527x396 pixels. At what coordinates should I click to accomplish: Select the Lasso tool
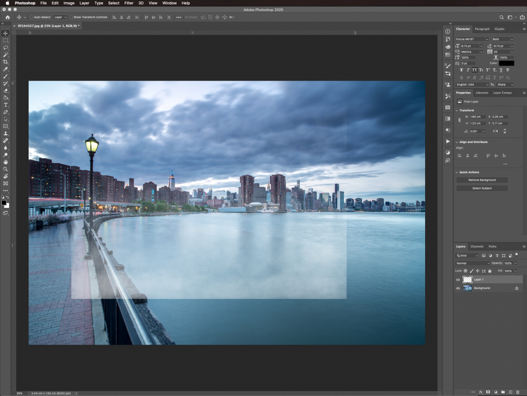[6, 47]
